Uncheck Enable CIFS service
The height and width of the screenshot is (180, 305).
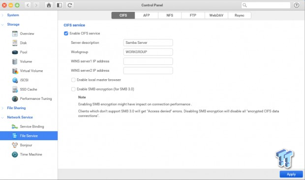[66, 33]
